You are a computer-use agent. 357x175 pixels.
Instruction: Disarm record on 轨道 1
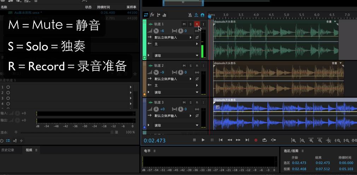[197, 24]
